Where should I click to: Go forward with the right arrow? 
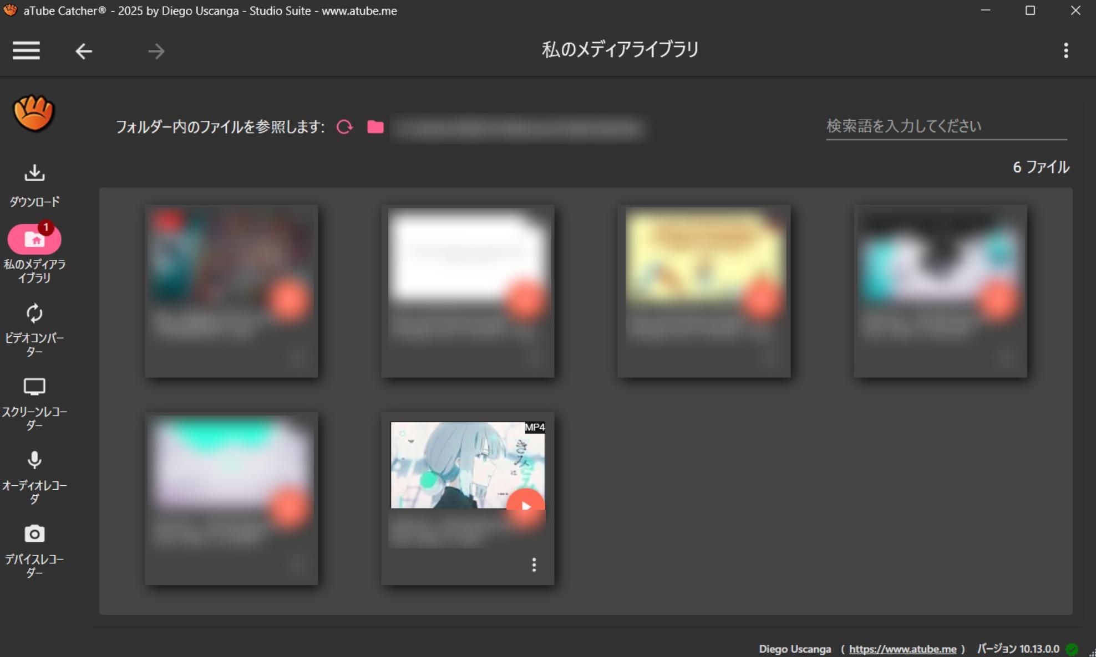click(156, 51)
